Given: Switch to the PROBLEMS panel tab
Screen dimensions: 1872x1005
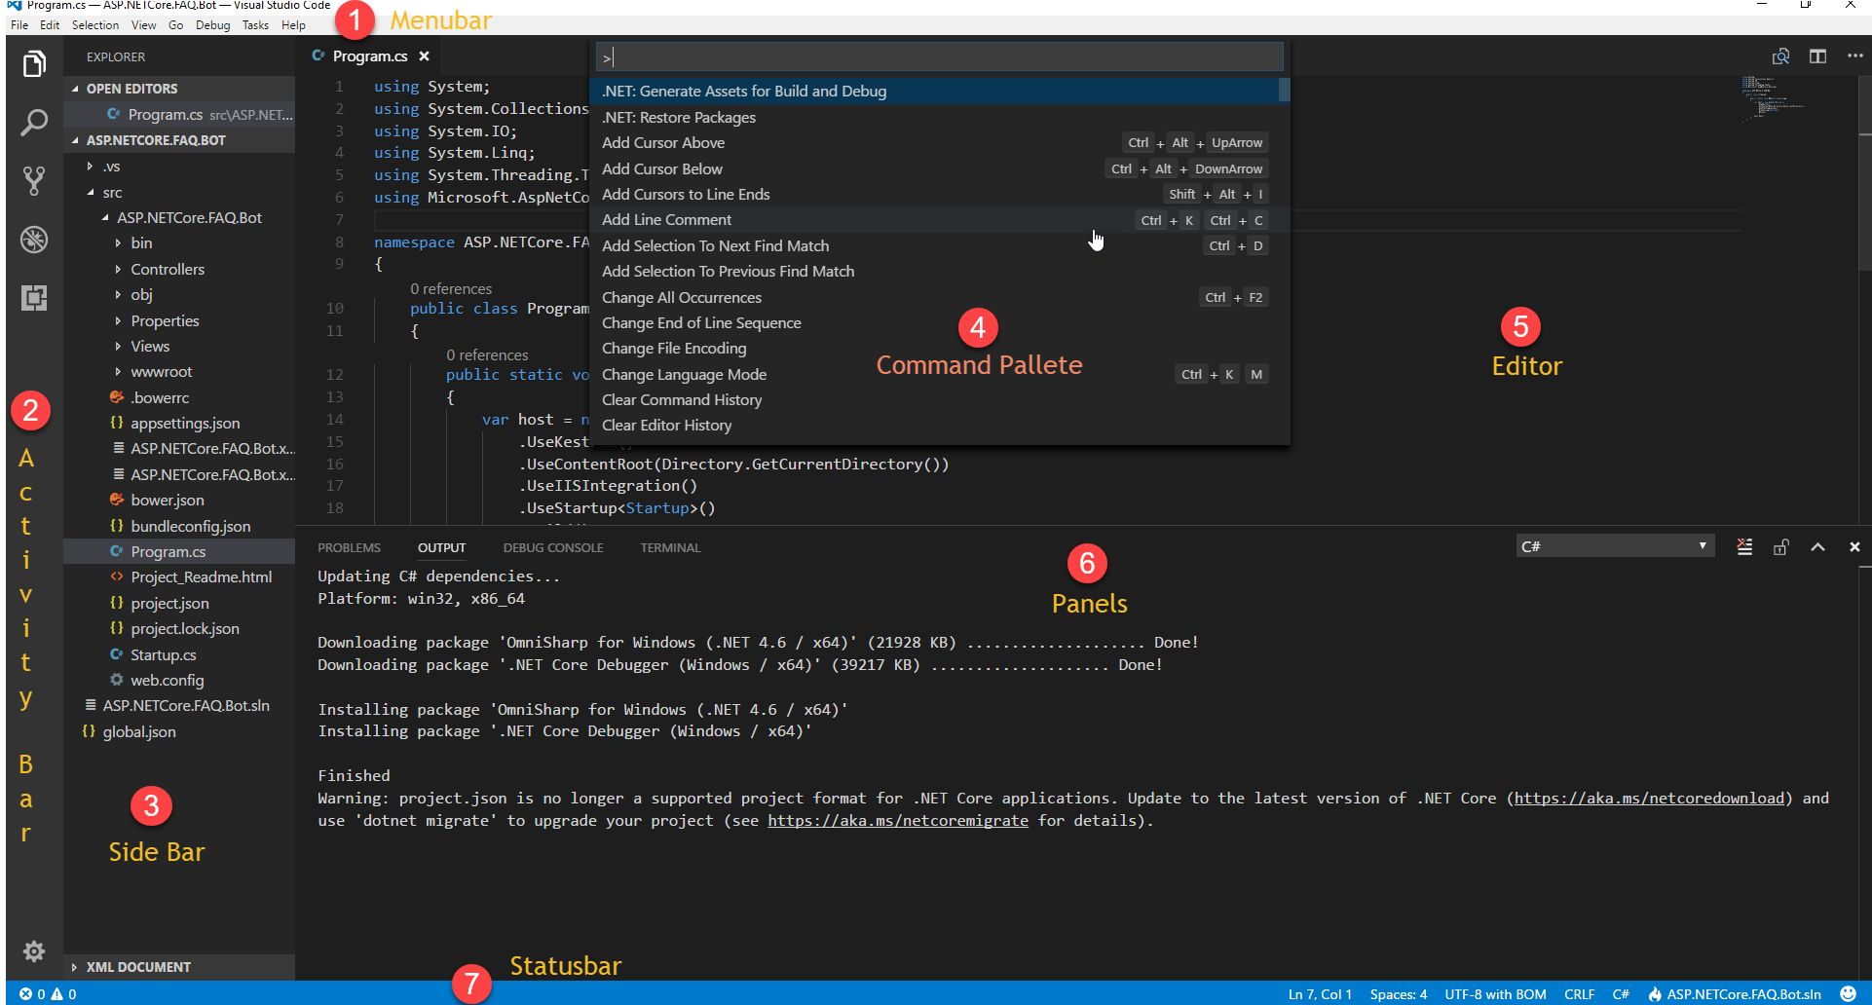Looking at the screenshot, I should (x=349, y=548).
